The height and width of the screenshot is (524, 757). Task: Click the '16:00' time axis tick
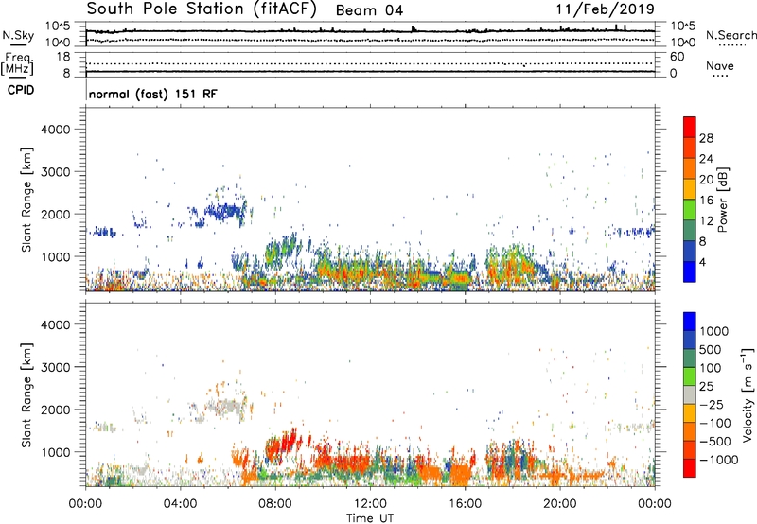pos(465,504)
